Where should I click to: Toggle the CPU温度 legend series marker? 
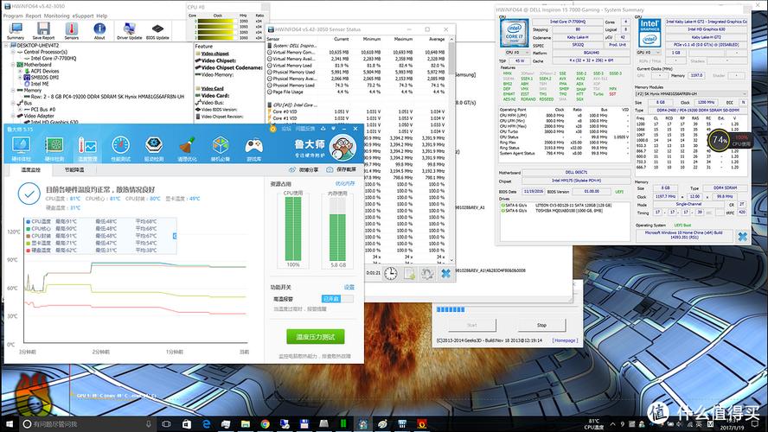(x=28, y=222)
